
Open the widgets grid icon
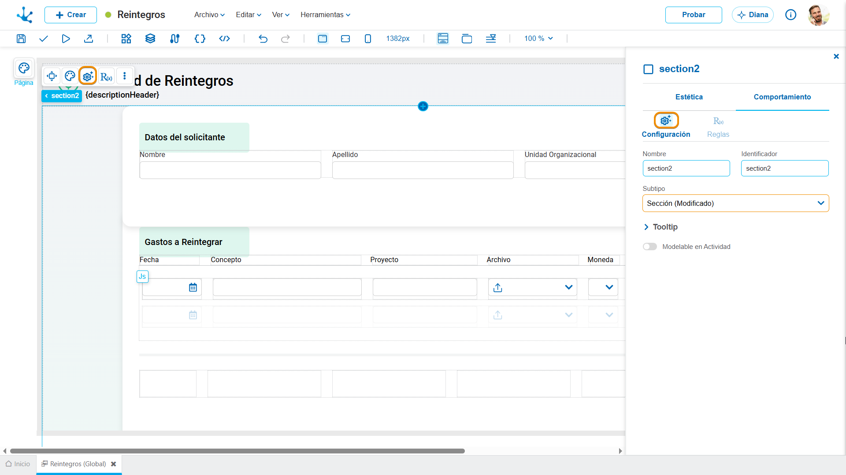(x=126, y=39)
